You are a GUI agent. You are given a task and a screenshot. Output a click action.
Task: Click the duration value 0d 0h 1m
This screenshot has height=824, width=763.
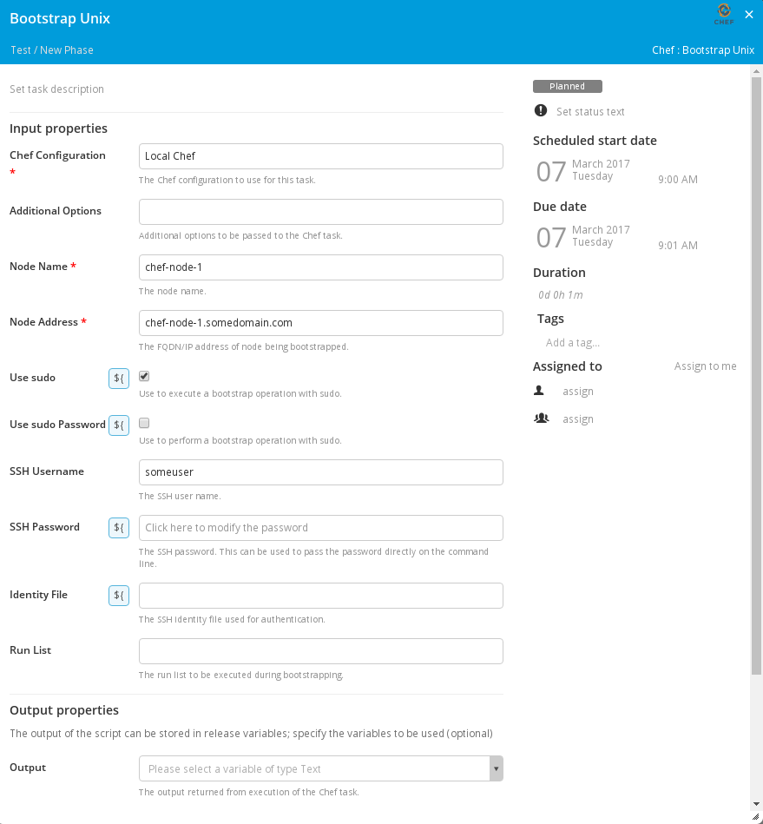point(561,295)
